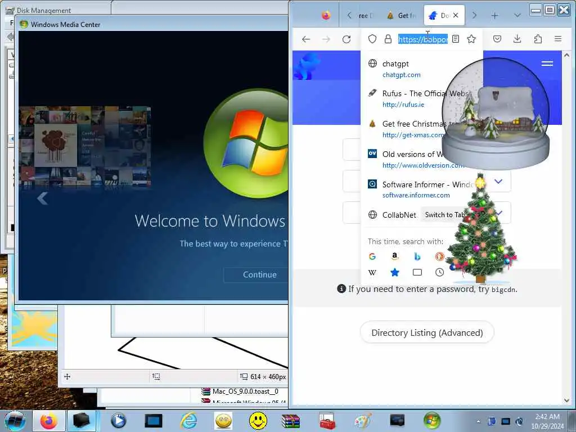The height and width of the screenshot is (432, 576).
Task: Open Firefox downloads panel
Action: (x=517, y=39)
